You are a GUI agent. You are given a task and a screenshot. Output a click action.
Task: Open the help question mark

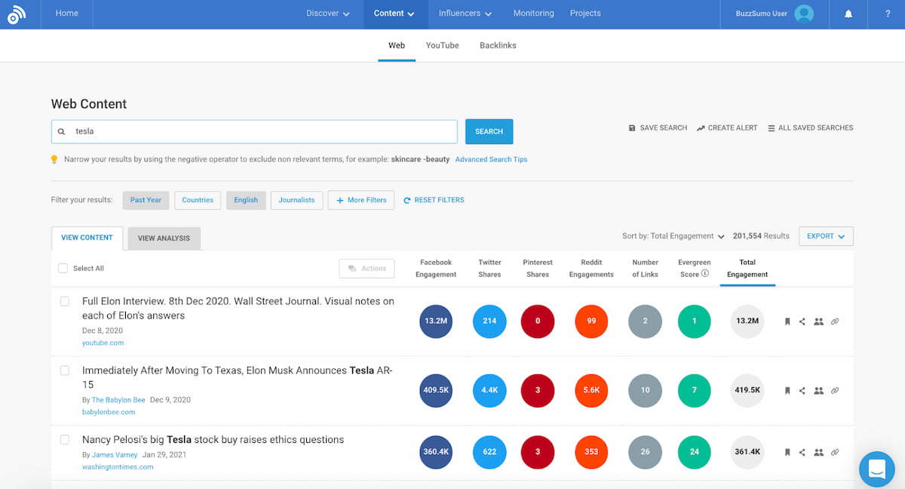pyautogui.click(x=888, y=14)
